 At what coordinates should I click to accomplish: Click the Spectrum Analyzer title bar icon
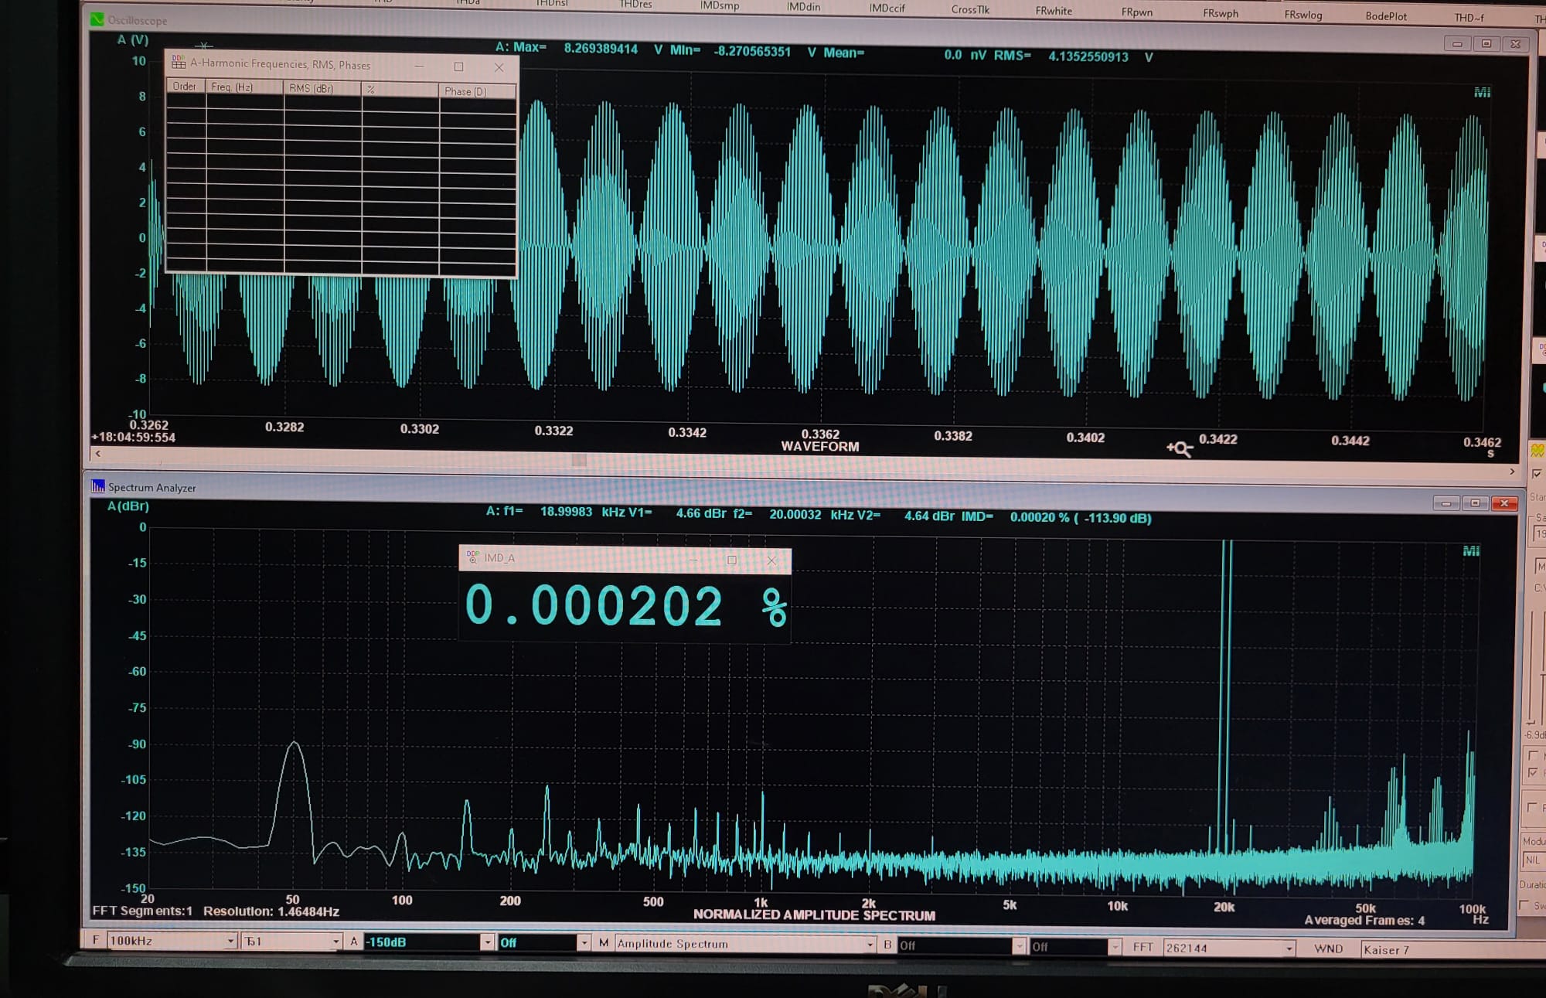click(98, 486)
